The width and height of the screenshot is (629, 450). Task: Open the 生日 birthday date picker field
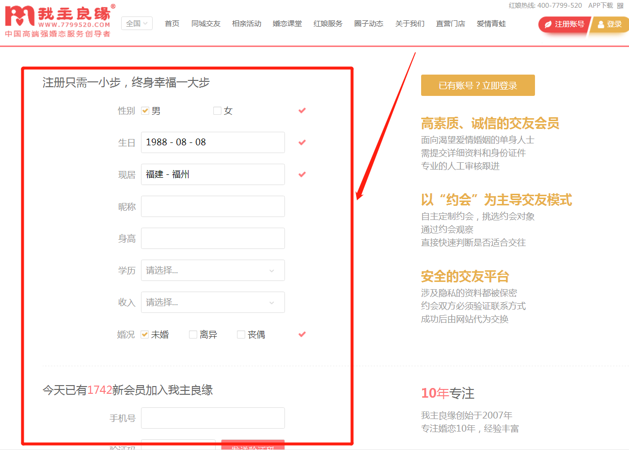[213, 142]
